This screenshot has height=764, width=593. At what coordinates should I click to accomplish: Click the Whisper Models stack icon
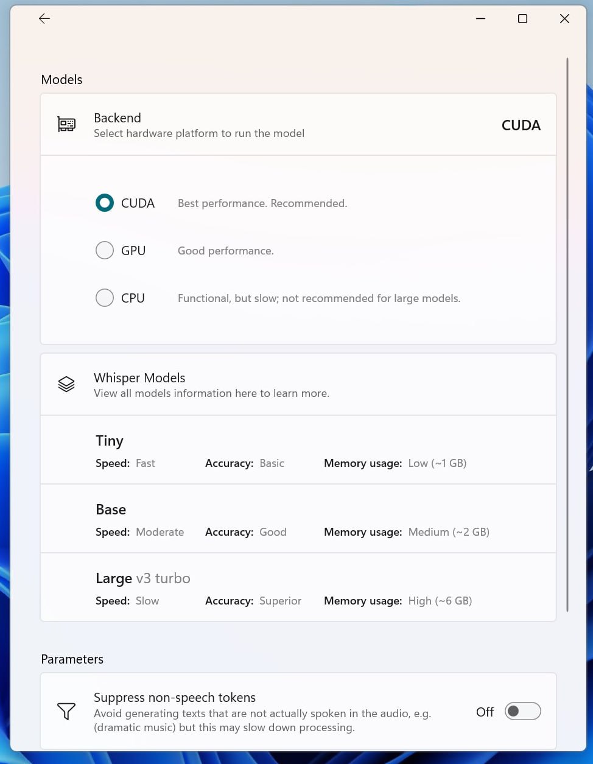point(66,384)
